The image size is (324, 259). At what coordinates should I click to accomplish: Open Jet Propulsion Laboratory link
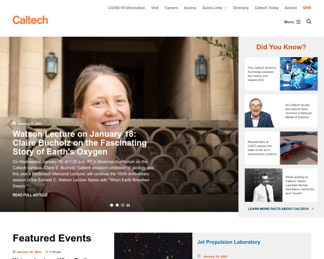(229, 242)
